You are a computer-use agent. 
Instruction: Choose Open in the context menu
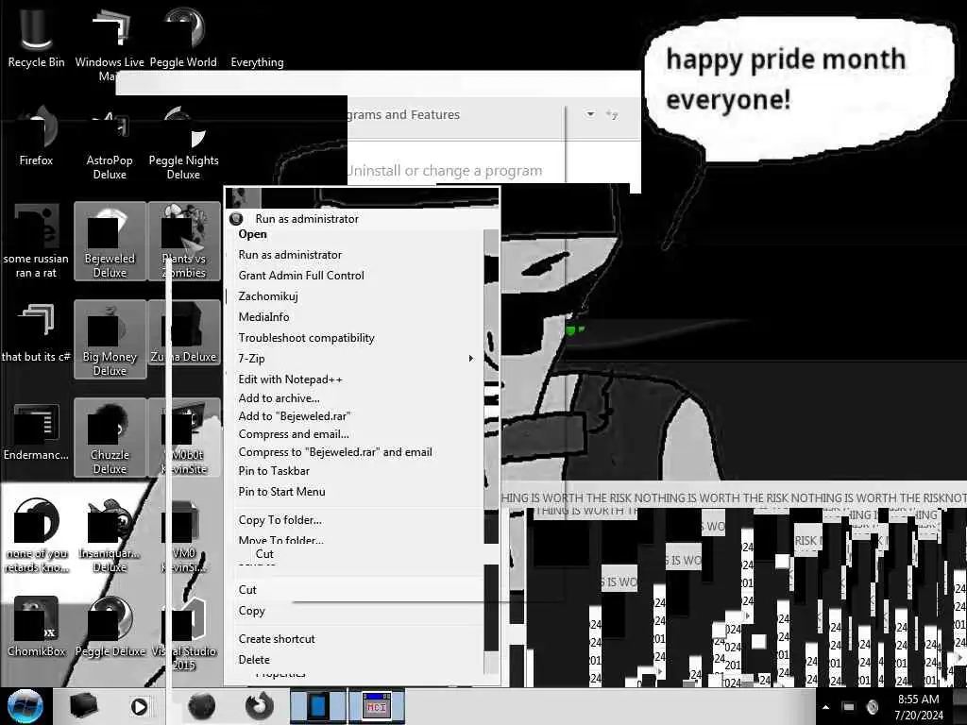[356, 234]
